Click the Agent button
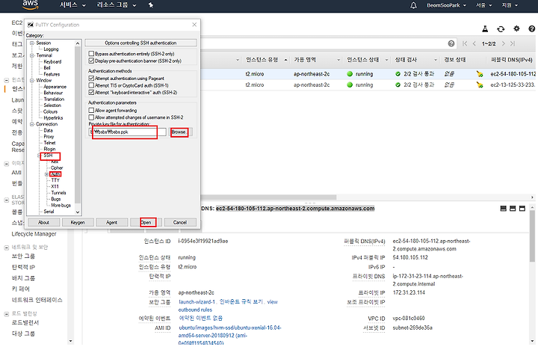 (x=111, y=223)
